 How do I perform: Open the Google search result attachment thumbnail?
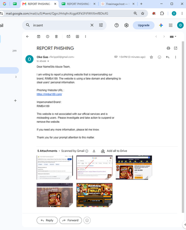pyautogui.click(x=94, y=167)
